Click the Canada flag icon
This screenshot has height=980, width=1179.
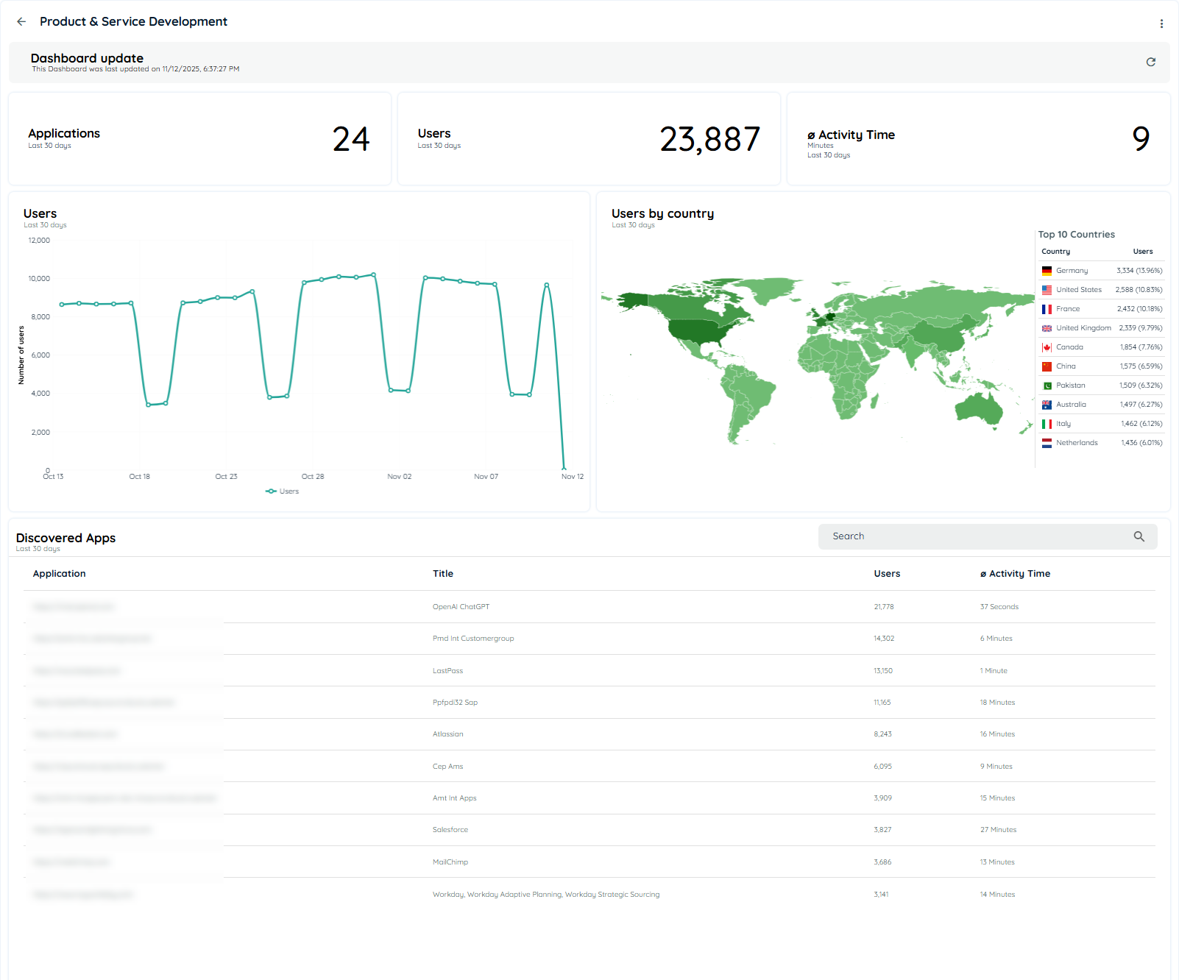1047,347
